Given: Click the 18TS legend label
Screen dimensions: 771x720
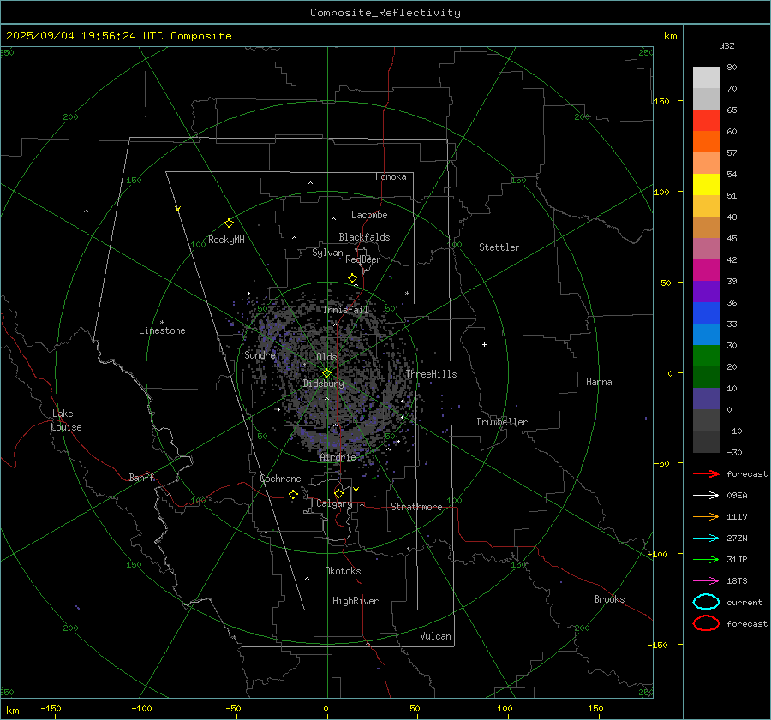Looking at the screenshot, I should (x=737, y=581).
